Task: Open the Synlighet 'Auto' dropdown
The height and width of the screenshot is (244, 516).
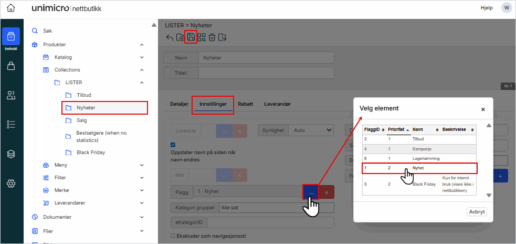Action: 312,129
